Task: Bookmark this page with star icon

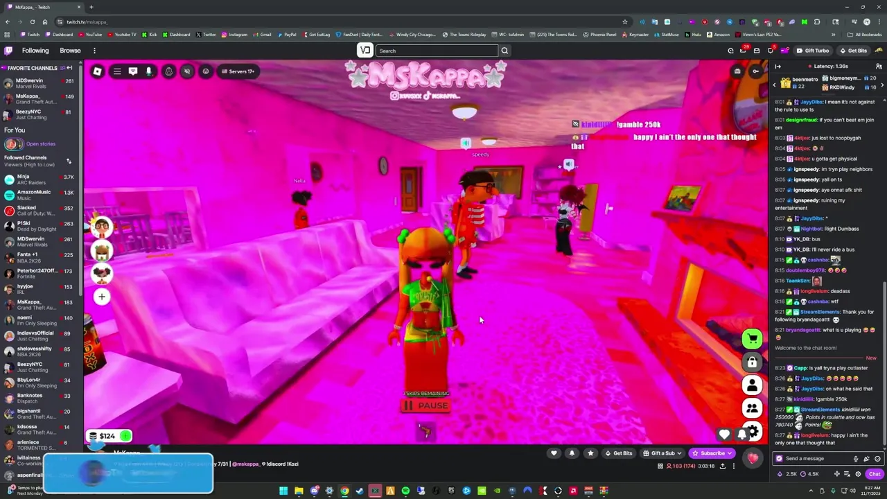Action: click(x=624, y=21)
